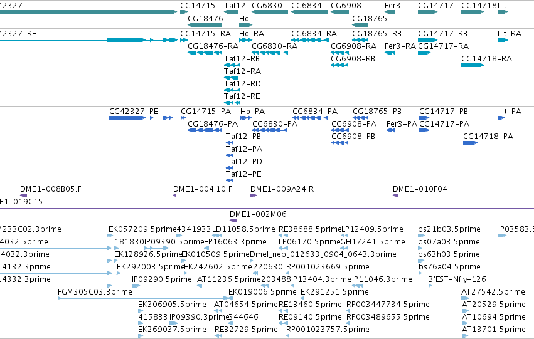Open transcript CG18476-RA
Screen dimensions: 534x339
click(213, 46)
